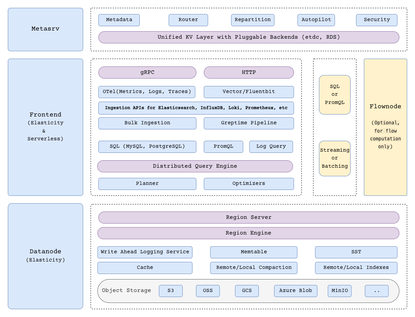
Task: Select the Streaming or Batching box
Action: click(335, 158)
